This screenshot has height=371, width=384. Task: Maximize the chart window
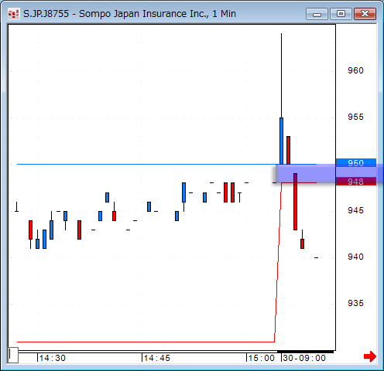341,14
